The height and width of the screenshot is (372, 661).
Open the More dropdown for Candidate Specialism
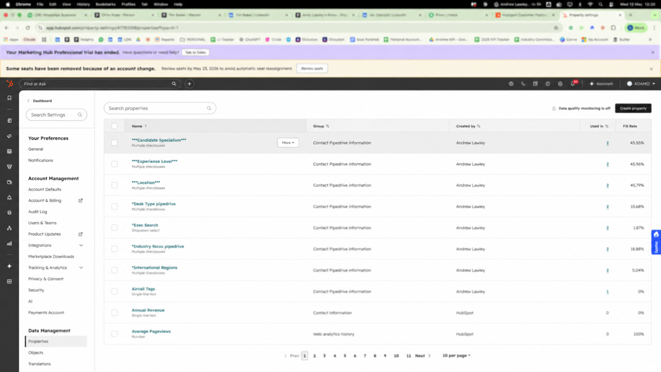click(288, 143)
